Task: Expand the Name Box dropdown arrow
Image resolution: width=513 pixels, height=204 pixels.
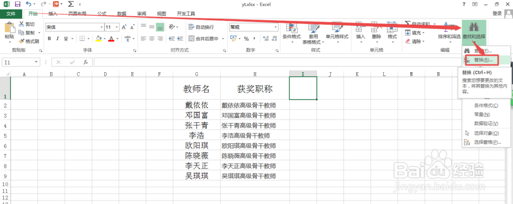Action: coord(36,62)
